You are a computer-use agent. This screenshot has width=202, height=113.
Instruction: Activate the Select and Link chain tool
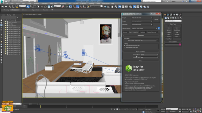click(10, 7)
